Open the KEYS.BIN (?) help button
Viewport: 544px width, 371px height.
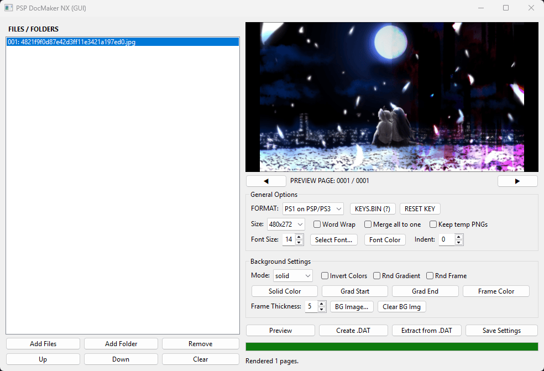click(373, 209)
